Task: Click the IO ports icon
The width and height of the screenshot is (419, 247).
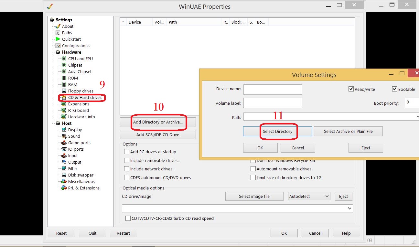Action: click(x=64, y=149)
